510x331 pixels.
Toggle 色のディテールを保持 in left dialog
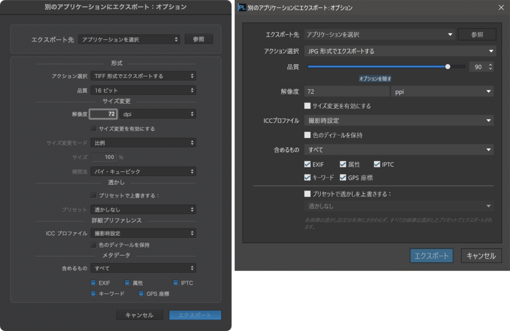tap(93, 245)
